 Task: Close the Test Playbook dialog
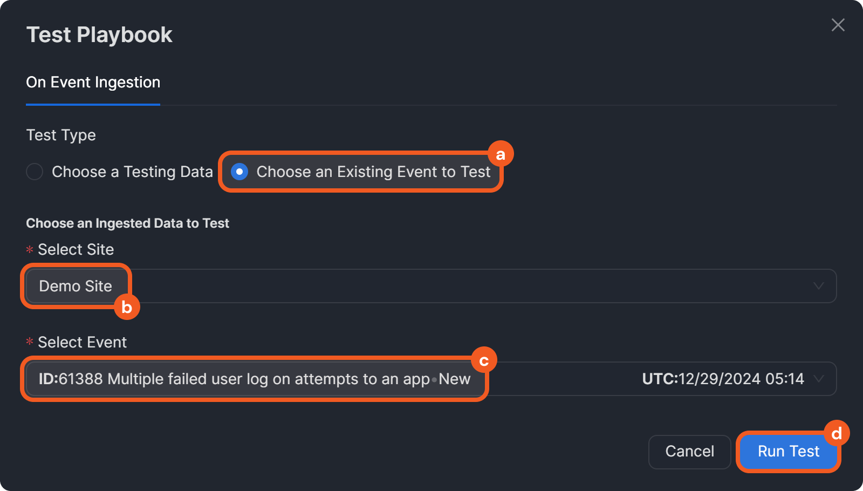(x=838, y=25)
